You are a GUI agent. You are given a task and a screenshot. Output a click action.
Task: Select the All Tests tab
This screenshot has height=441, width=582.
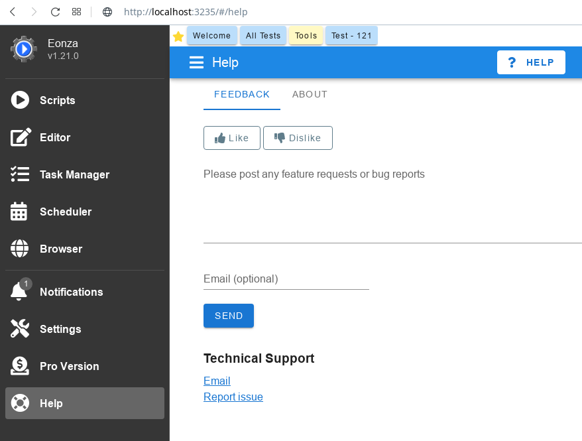tap(263, 36)
